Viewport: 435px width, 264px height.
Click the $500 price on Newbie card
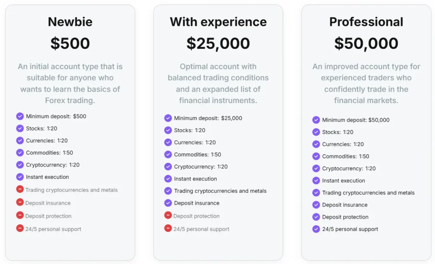point(70,44)
